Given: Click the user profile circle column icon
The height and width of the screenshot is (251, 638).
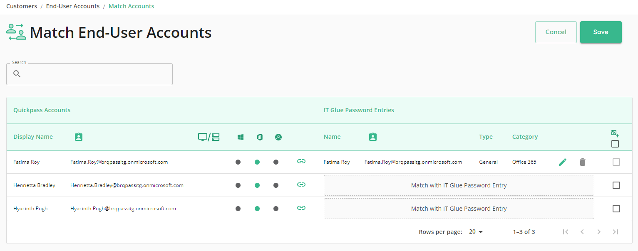Looking at the screenshot, I should (x=278, y=137).
